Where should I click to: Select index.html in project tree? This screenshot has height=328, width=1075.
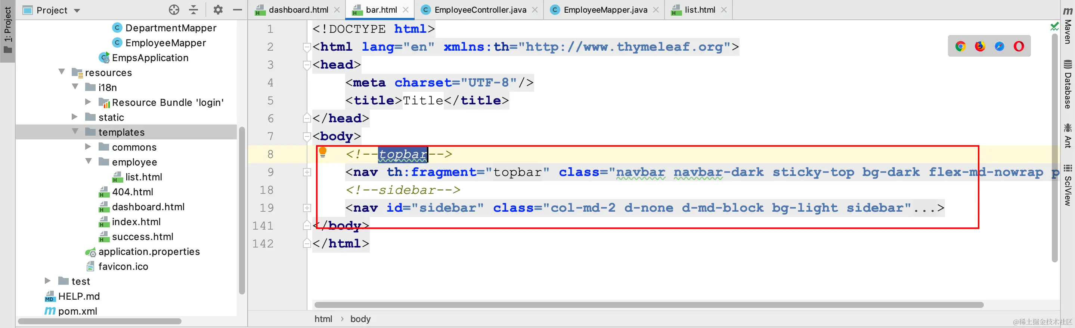click(130, 222)
